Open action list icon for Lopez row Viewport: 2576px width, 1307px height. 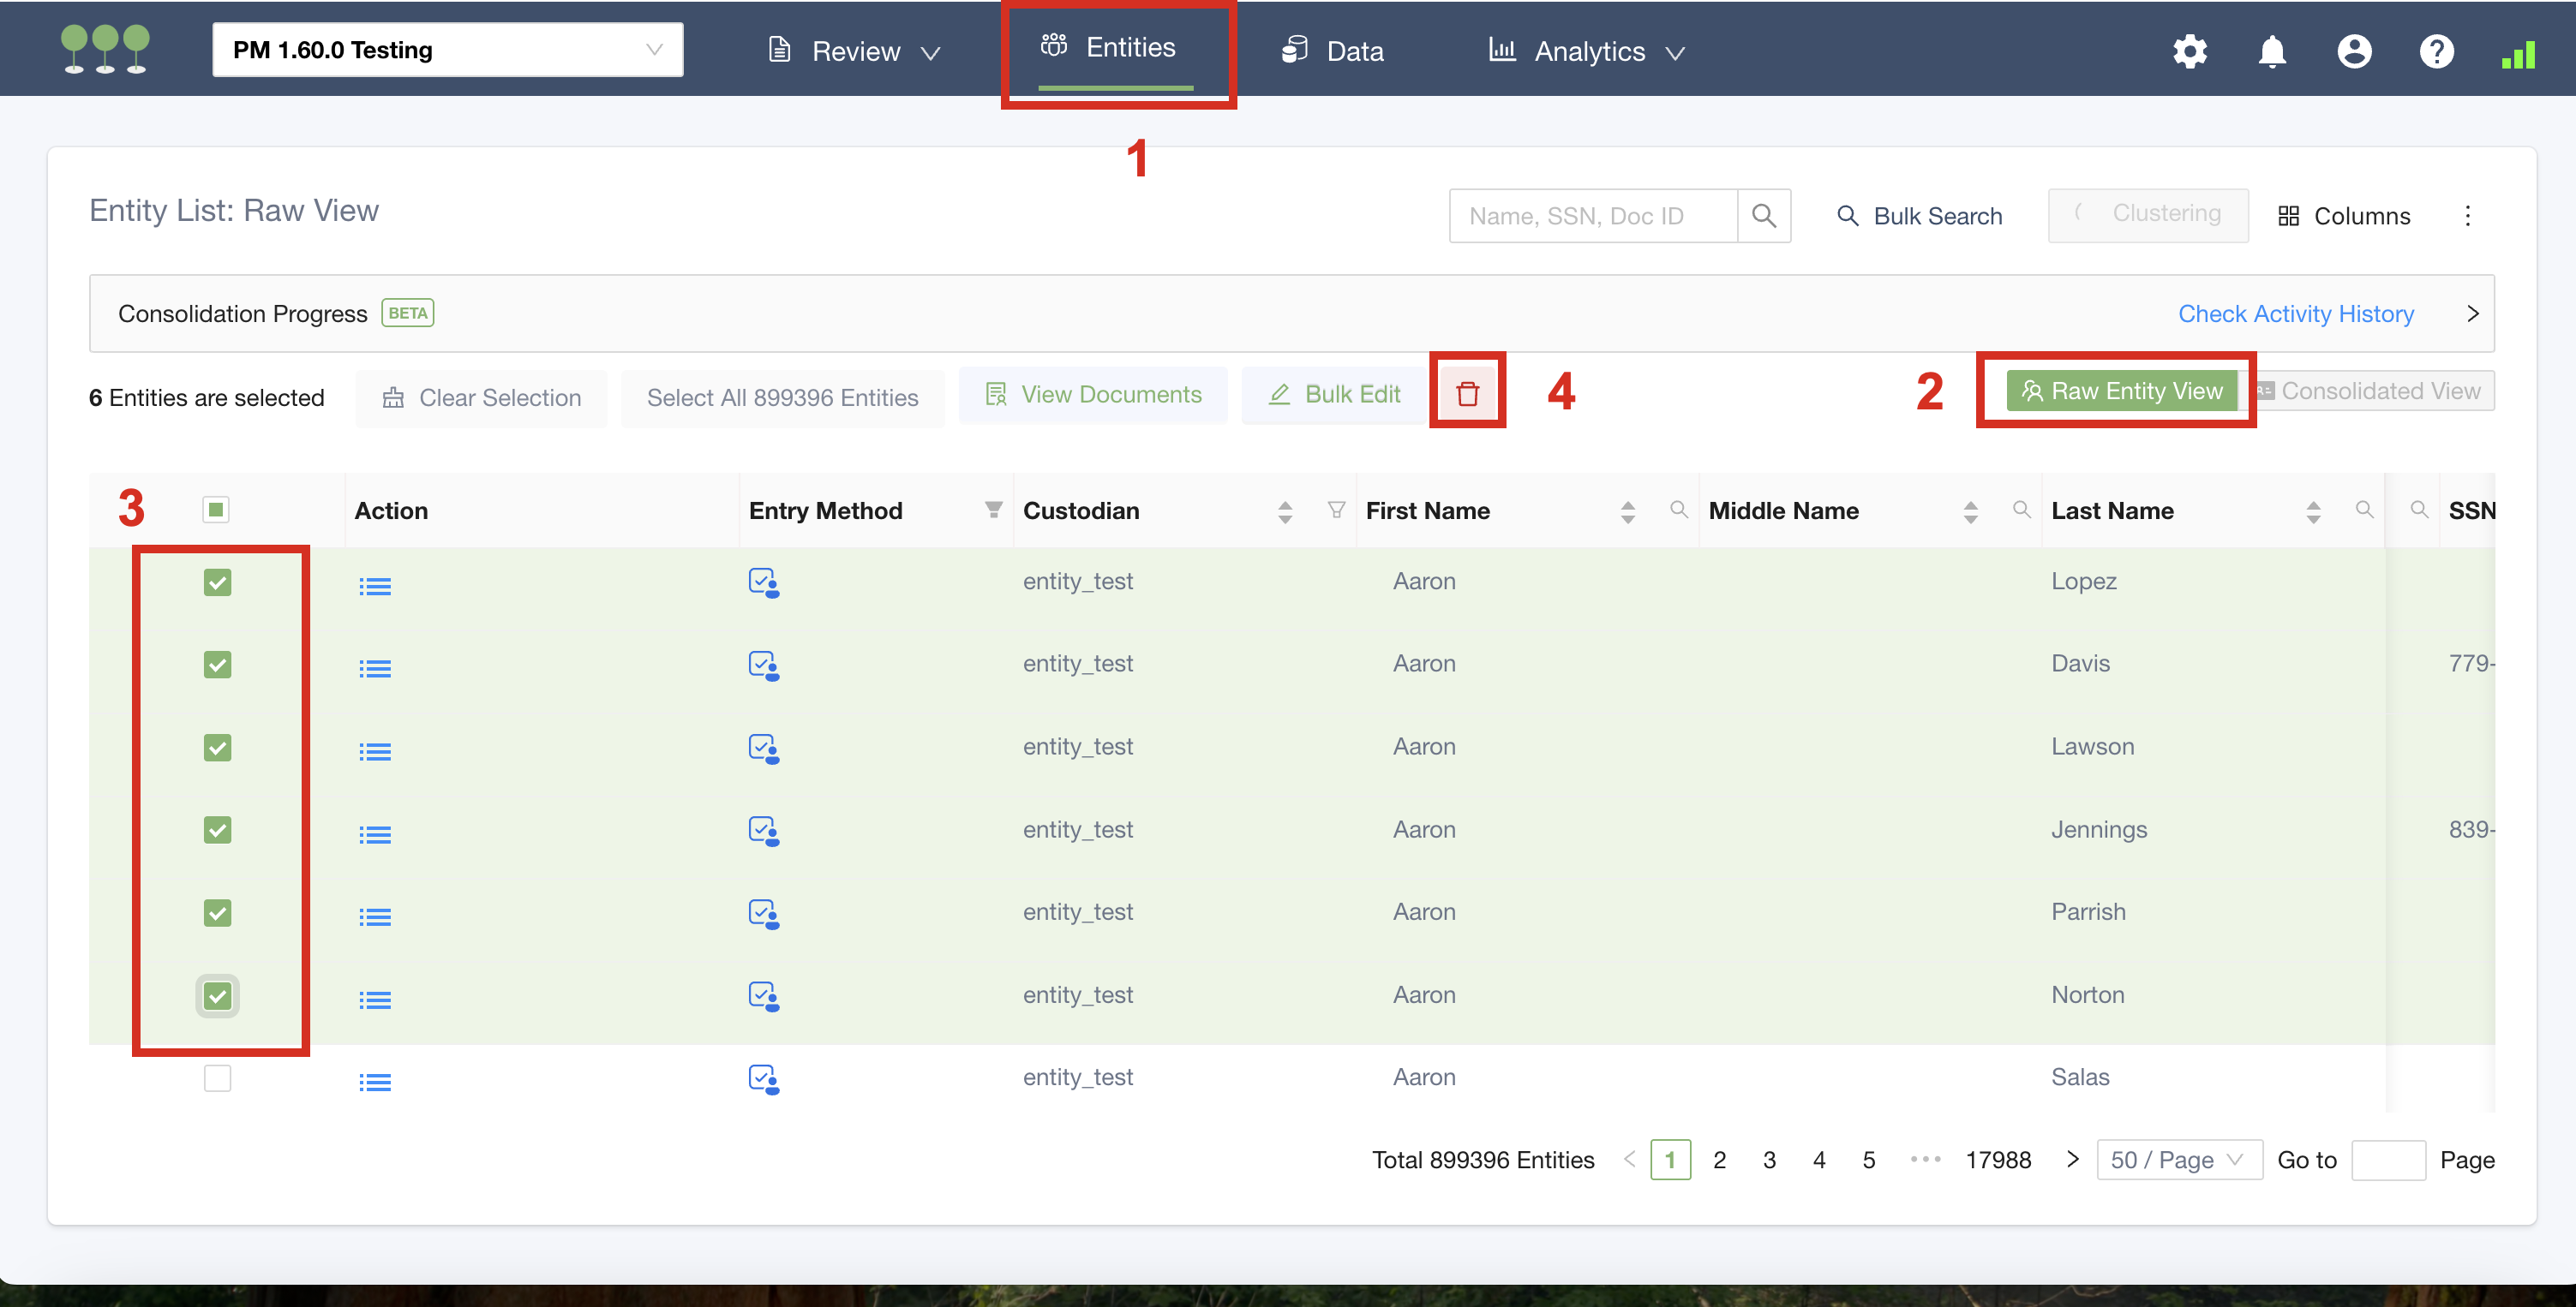(x=375, y=586)
